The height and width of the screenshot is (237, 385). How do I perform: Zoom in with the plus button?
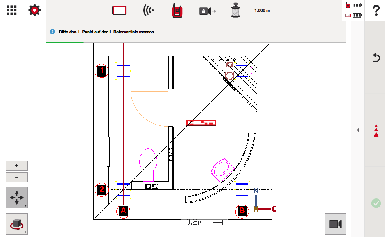pyautogui.click(x=17, y=166)
